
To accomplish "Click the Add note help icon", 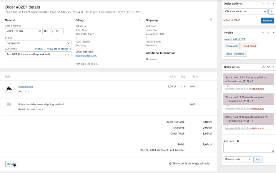I will click(238, 141).
